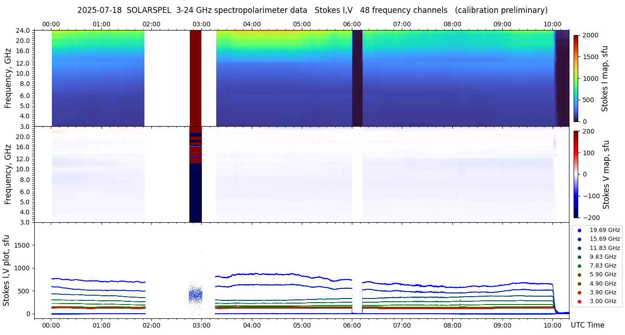This screenshot has width=625, height=335.
Task: Click the 05:00 tick on top time axis
Action: (x=302, y=24)
